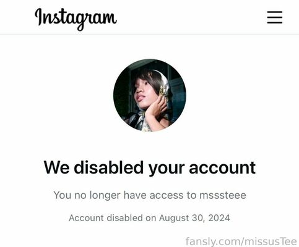Tap 'You no longer have access' message
This screenshot has height=247, width=299.
click(150, 195)
